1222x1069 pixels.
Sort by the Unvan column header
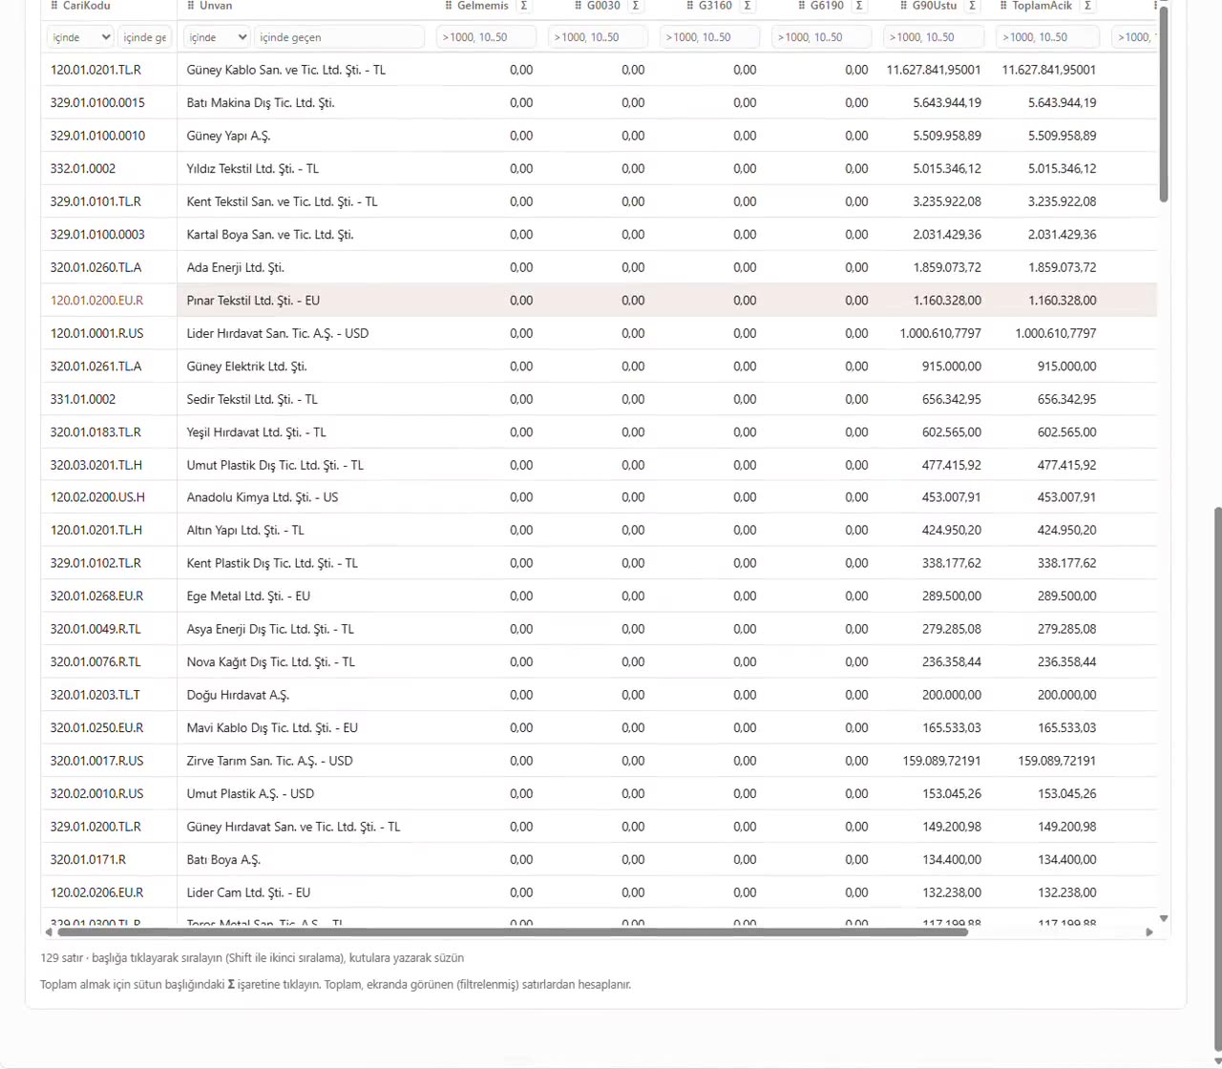216,6
